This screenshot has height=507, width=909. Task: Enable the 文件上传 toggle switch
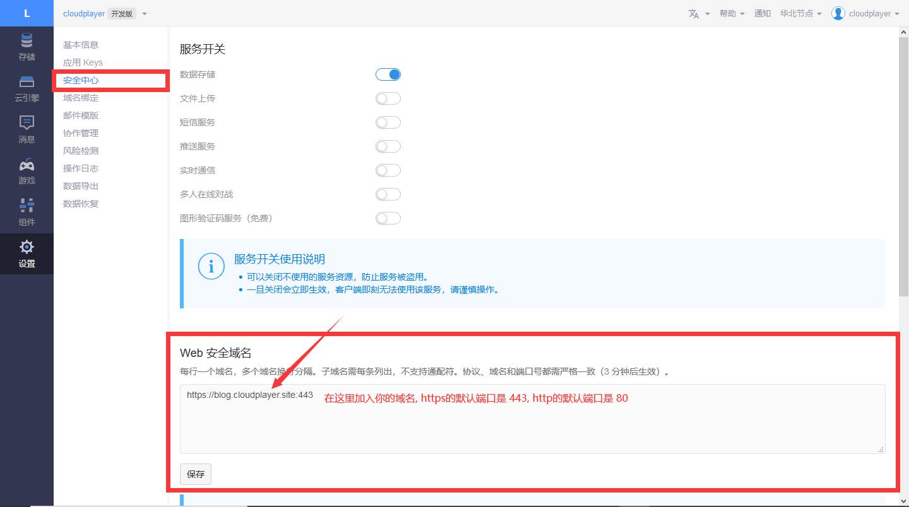pos(388,98)
